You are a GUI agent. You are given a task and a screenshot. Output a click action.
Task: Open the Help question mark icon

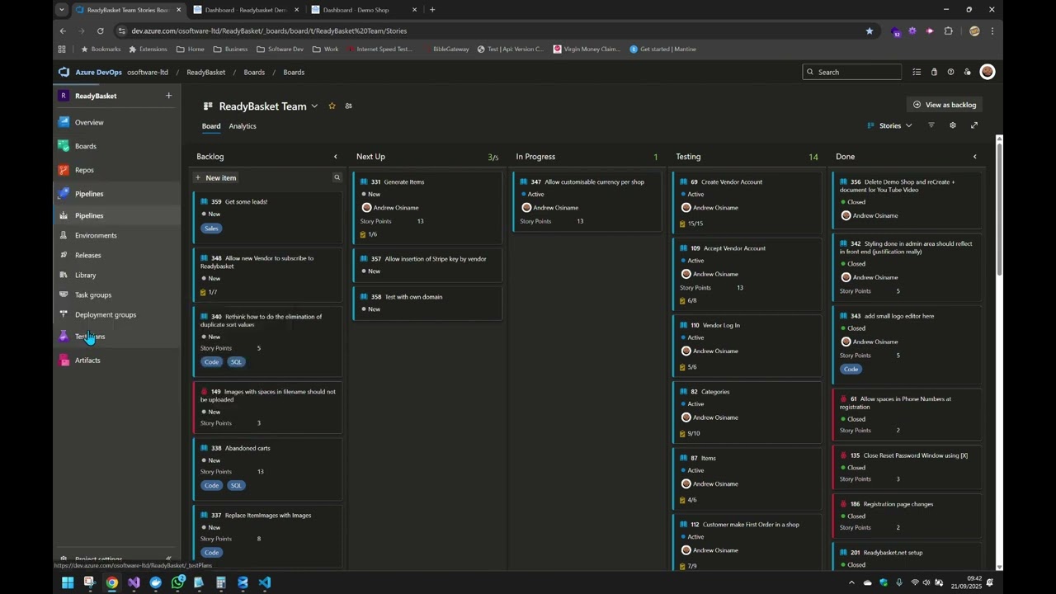click(950, 72)
